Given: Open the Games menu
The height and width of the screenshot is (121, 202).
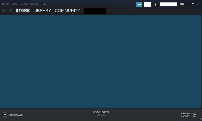Looking at the screenshot, I should point(34,4).
